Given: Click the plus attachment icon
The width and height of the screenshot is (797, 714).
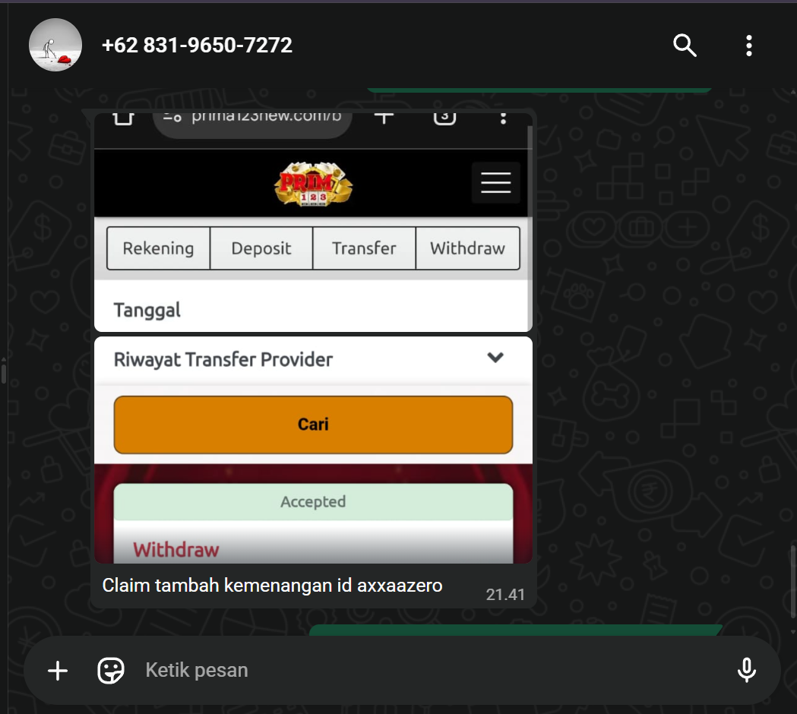Looking at the screenshot, I should pyautogui.click(x=58, y=670).
